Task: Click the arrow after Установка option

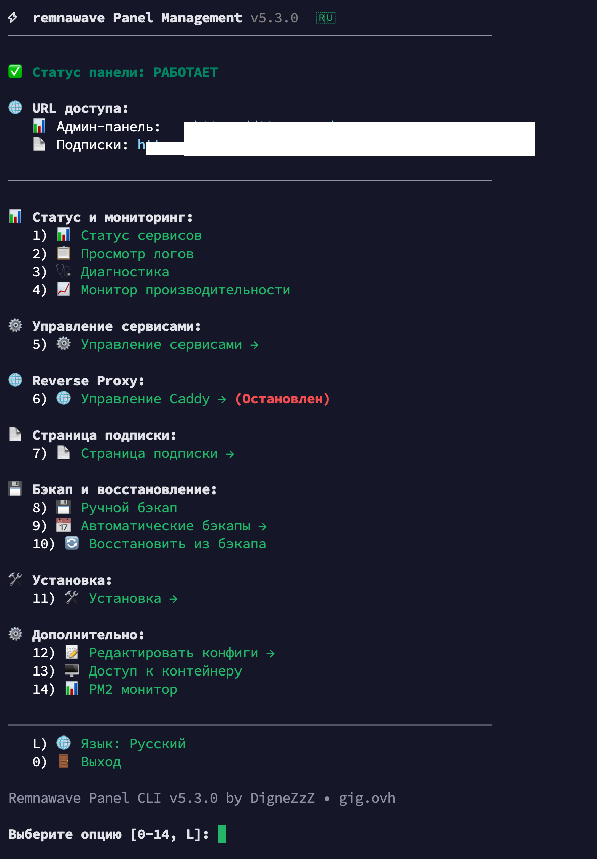Action: point(173,599)
